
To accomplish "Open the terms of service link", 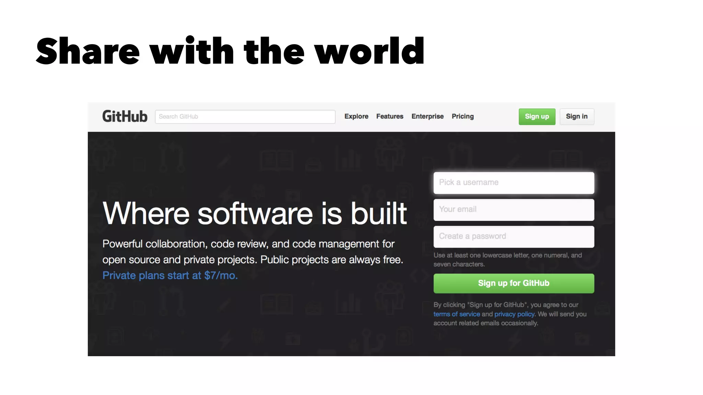I will pyautogui.click(x=457, y=314).
